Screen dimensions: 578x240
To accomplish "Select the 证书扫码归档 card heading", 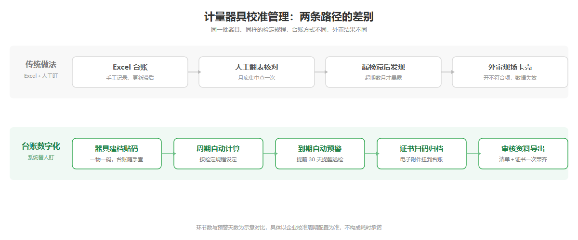I will [421, 149].
